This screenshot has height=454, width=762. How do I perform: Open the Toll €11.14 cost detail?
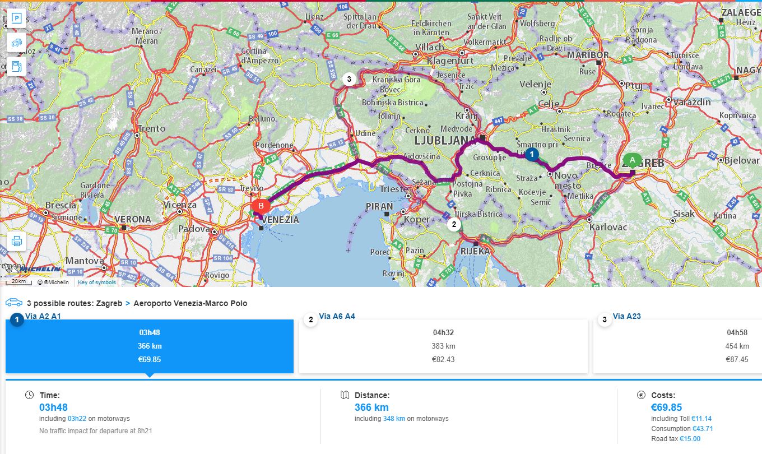point(701,419)
